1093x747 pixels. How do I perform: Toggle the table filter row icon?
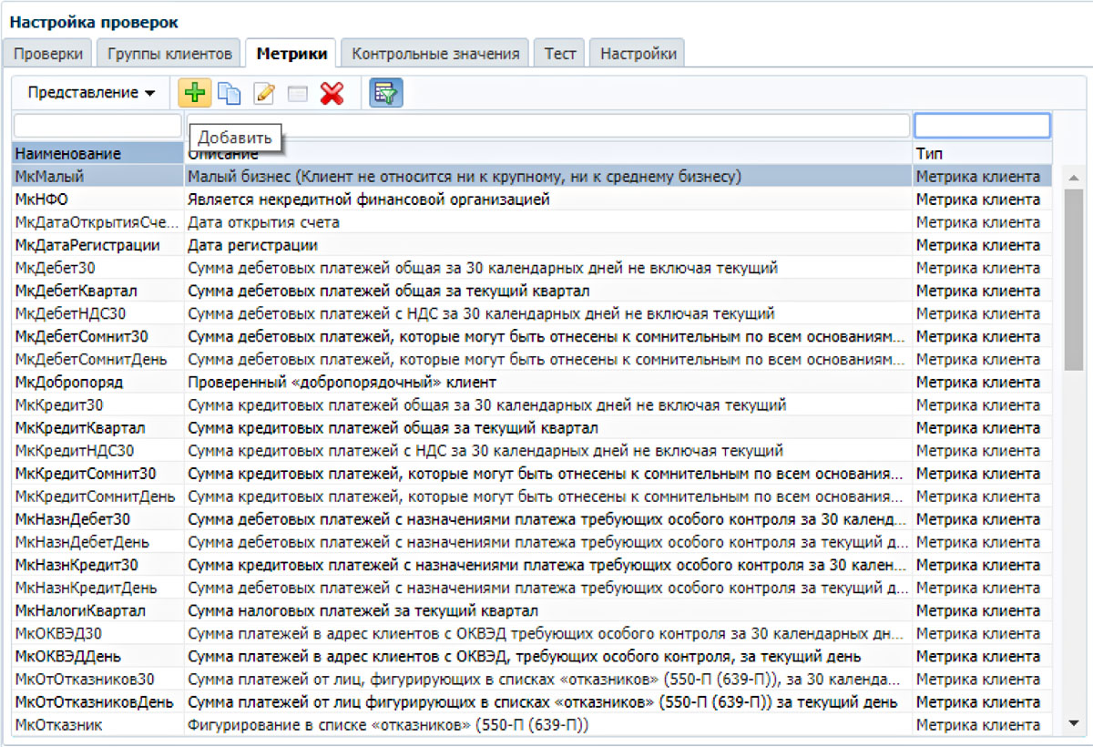coord(385,93)
